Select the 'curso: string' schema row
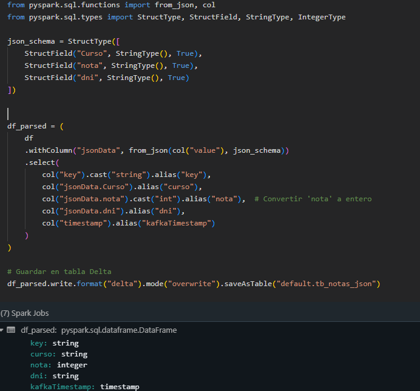 coord(59,355)
